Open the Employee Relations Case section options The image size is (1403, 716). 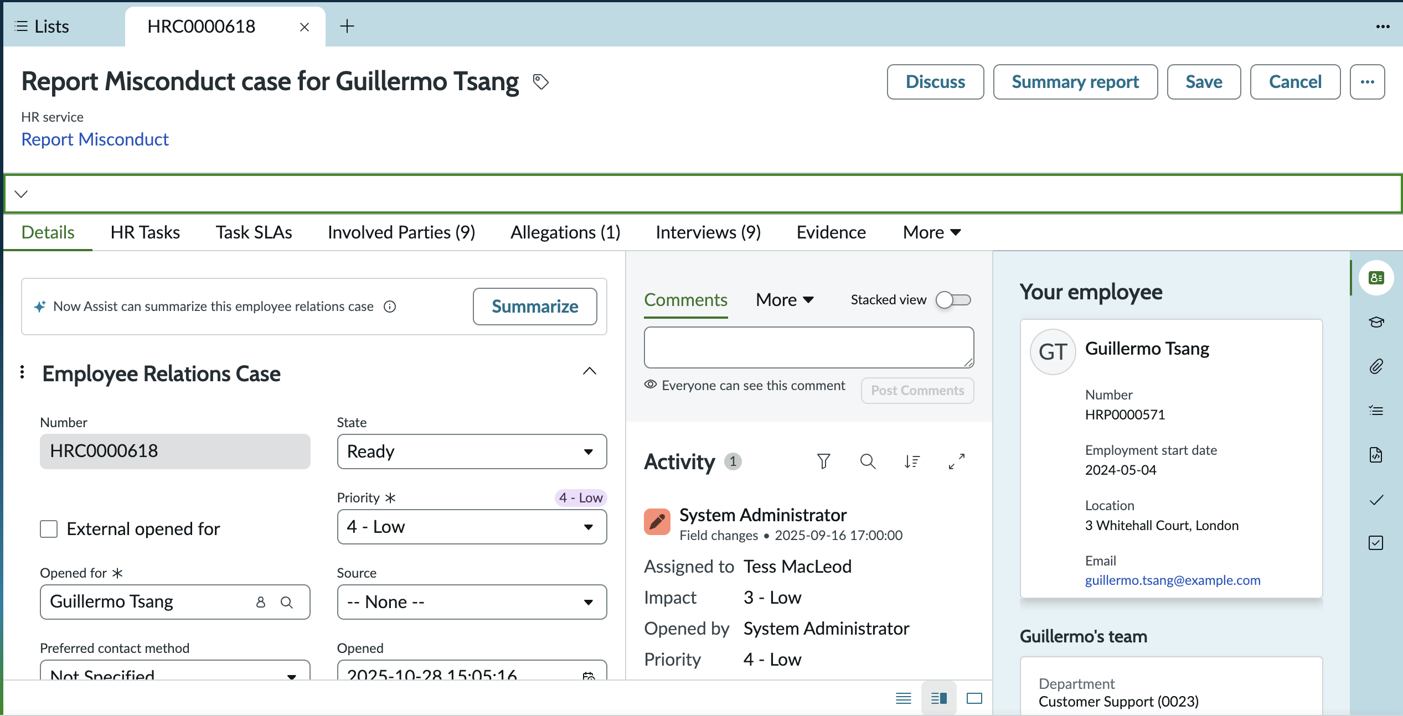[22, 372]
